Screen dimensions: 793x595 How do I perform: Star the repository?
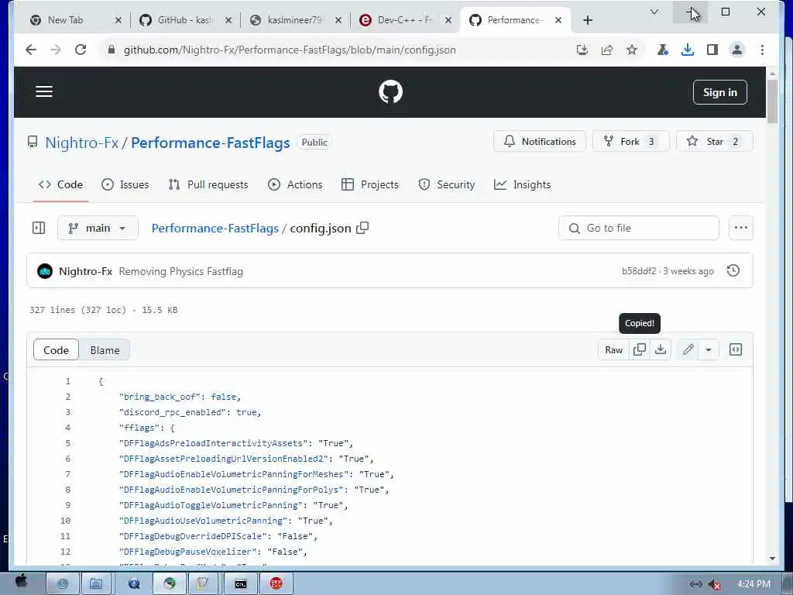pyautogui.click(x=714, y=142)
